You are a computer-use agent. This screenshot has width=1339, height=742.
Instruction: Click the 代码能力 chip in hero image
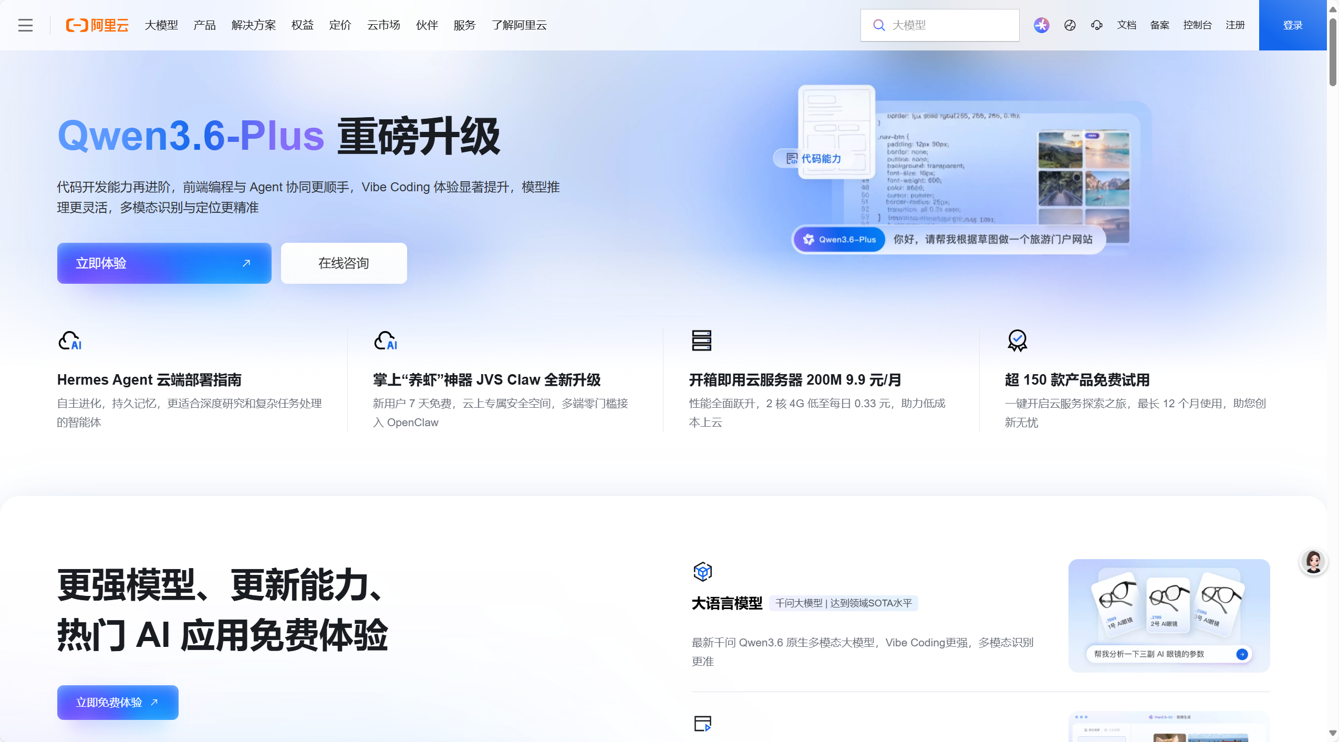pyautogui.click(x=813, y=159)
